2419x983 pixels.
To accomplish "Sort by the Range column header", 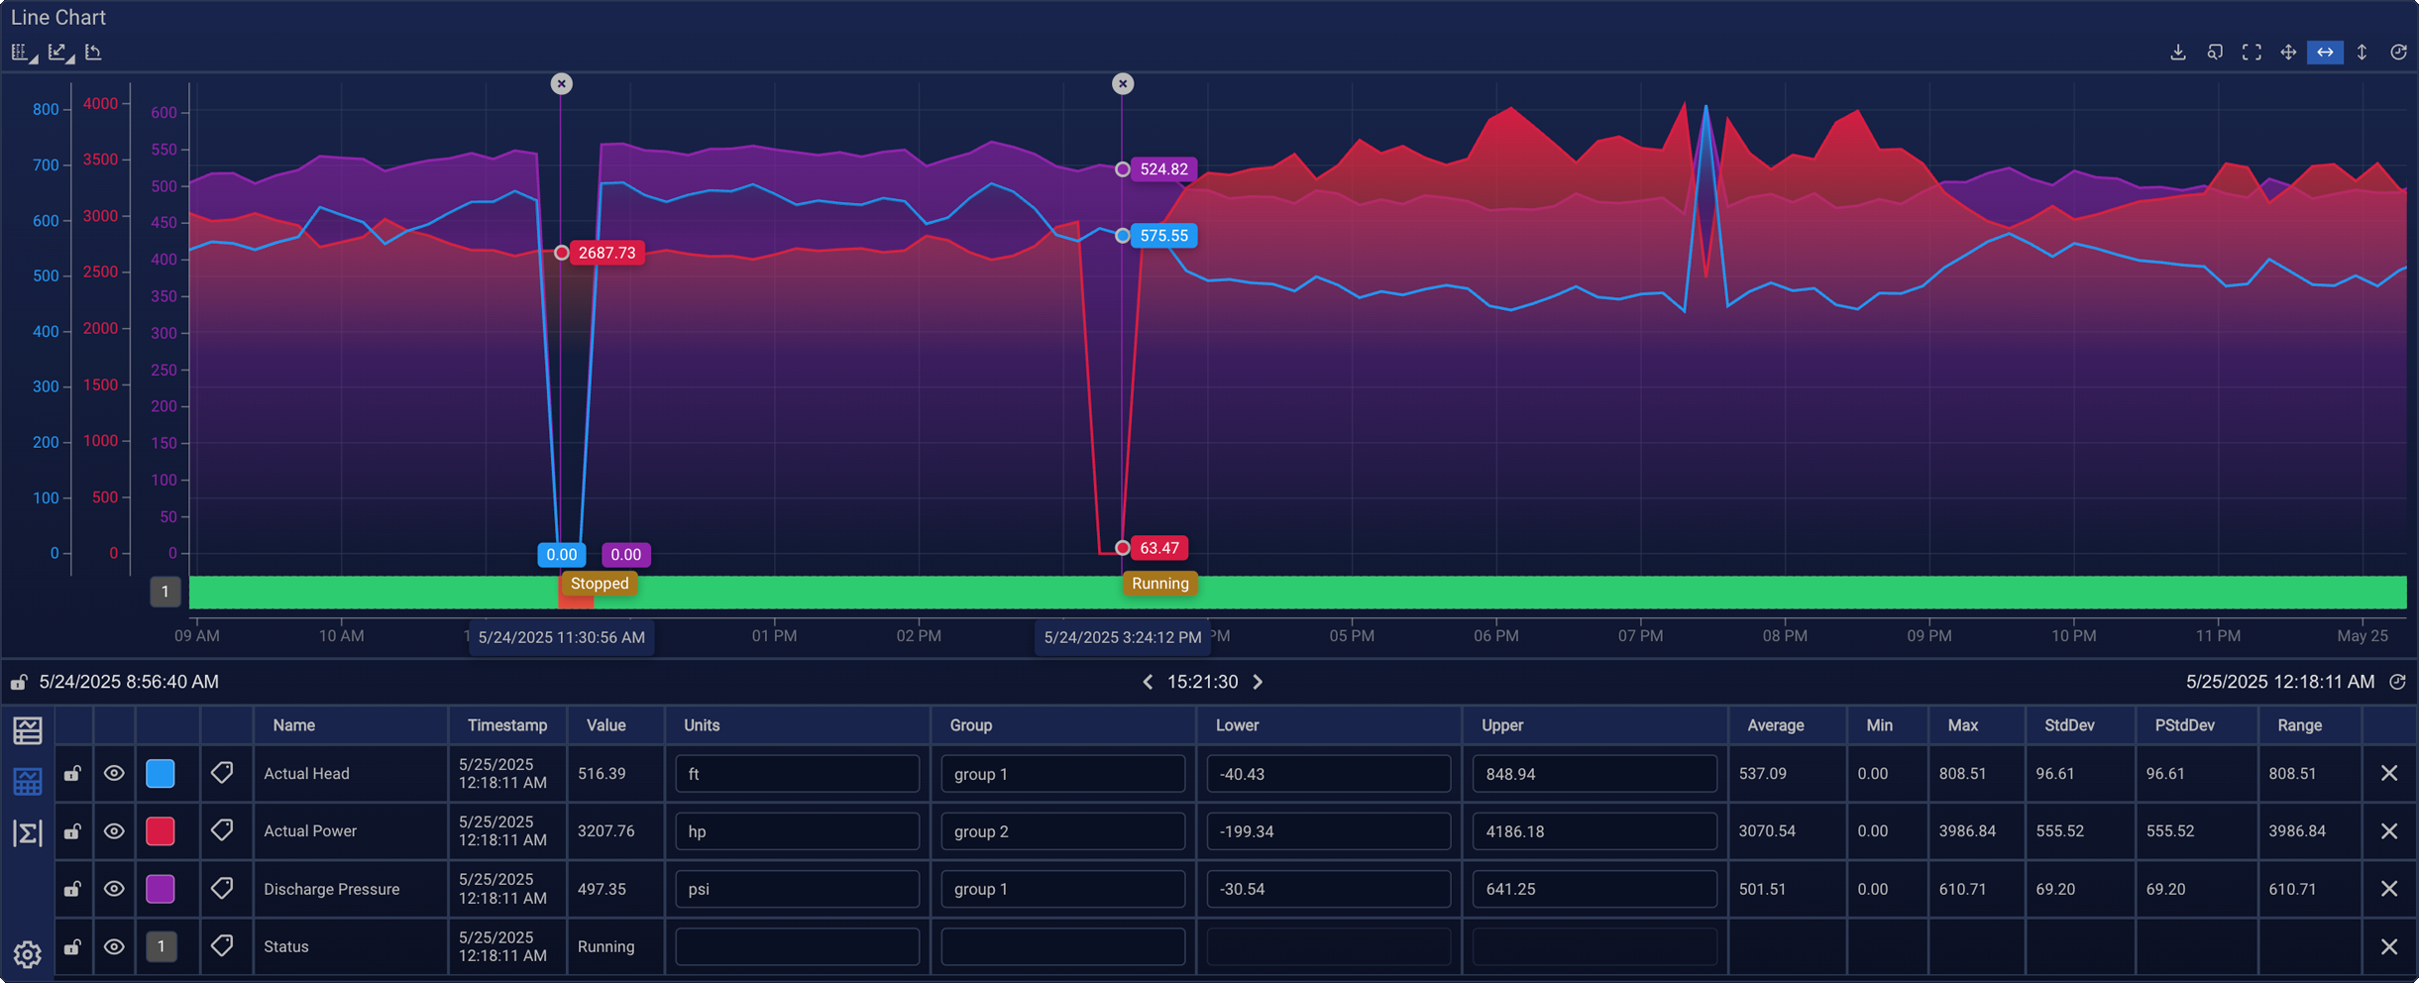I will pyautogui.click(x=2299, y=725).
